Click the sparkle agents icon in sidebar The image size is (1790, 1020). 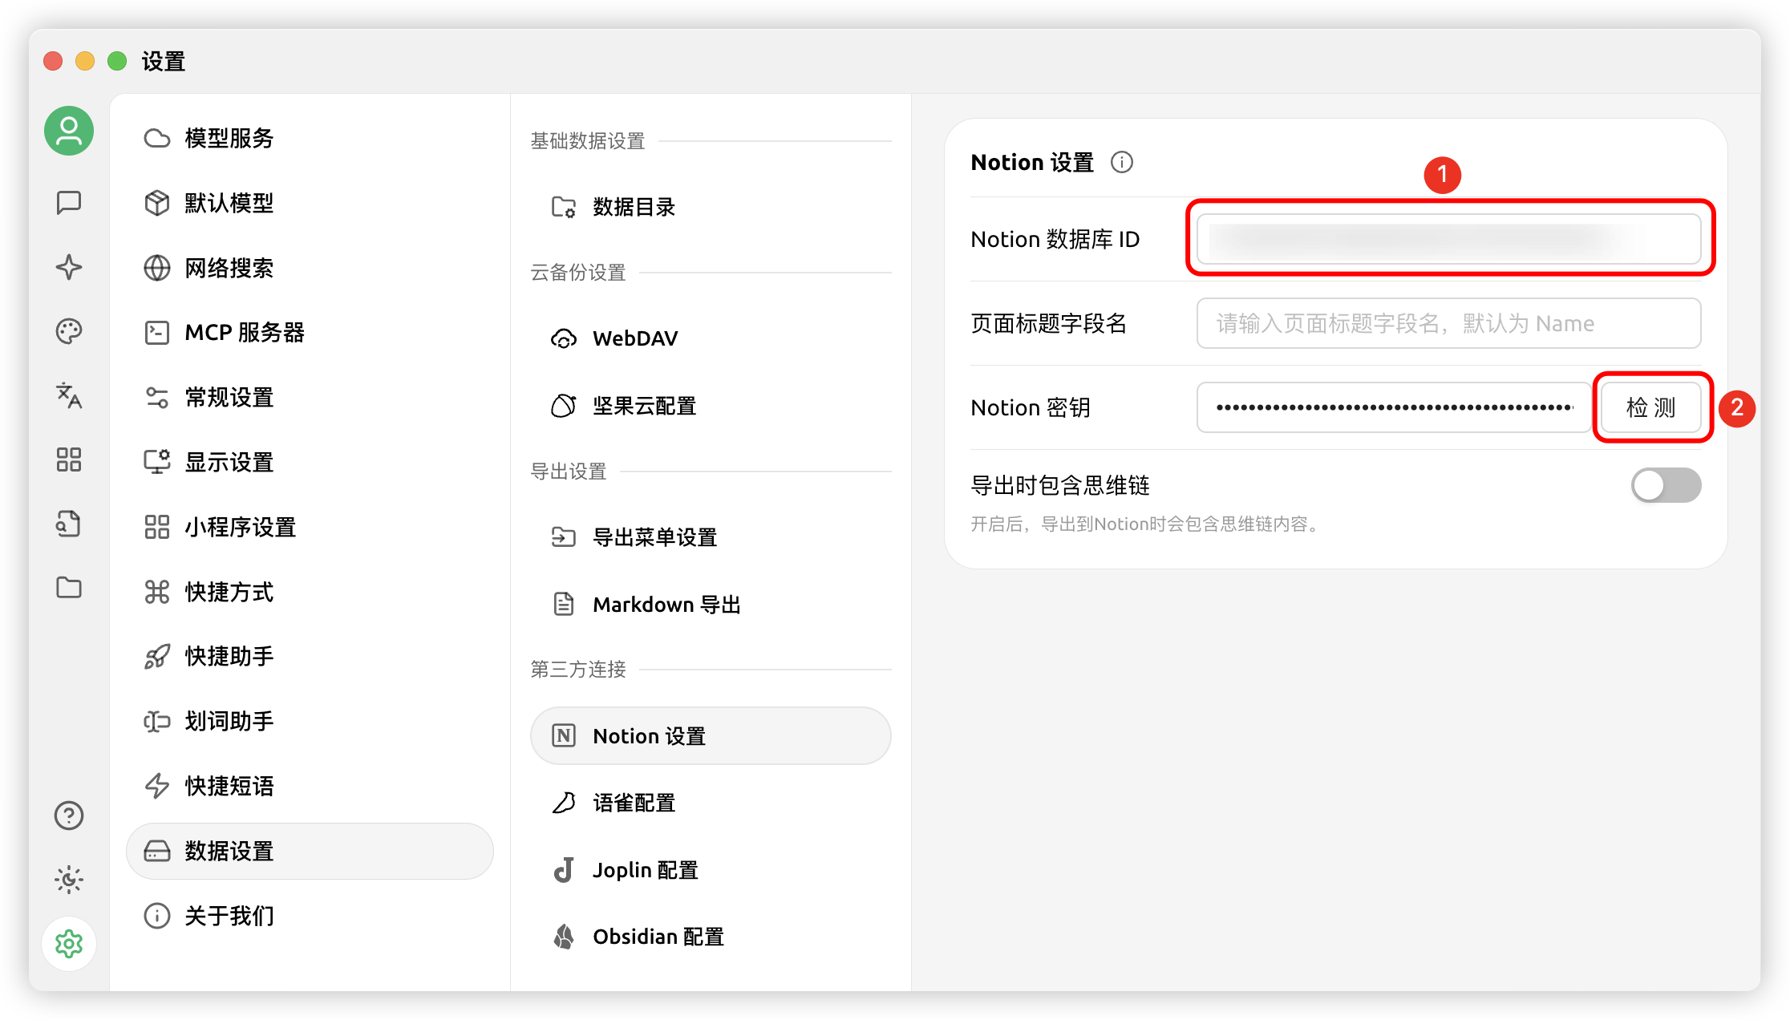coord(69,267)
